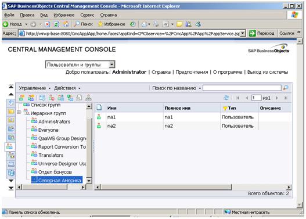Click the create new group icon

[x=31, y=98]
